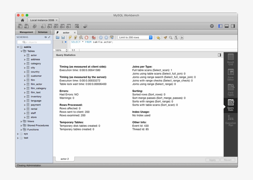Click the Revert button
This screenshot has height=180, width=253.
click(x=227, y=160)
